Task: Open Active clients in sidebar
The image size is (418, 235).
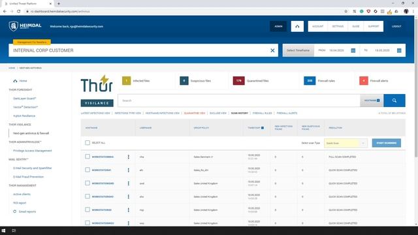Action: coord(22,195)
